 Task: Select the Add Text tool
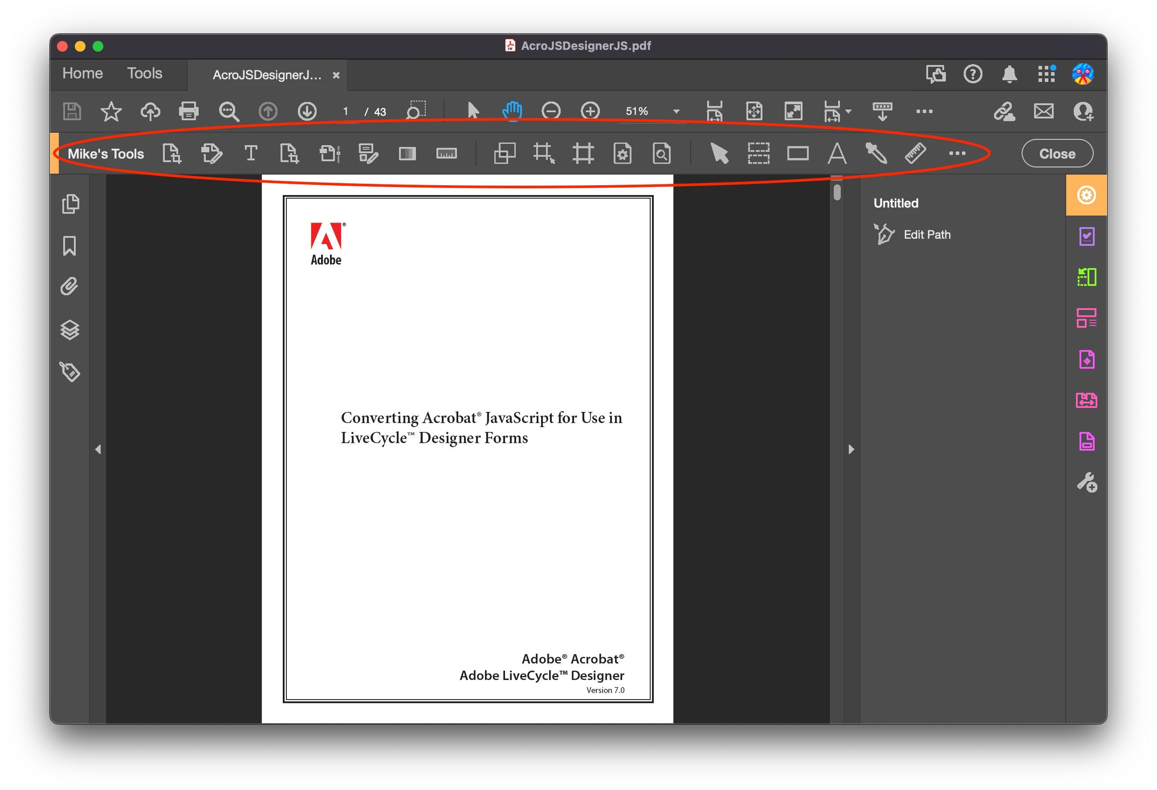(x=251, y=153)
